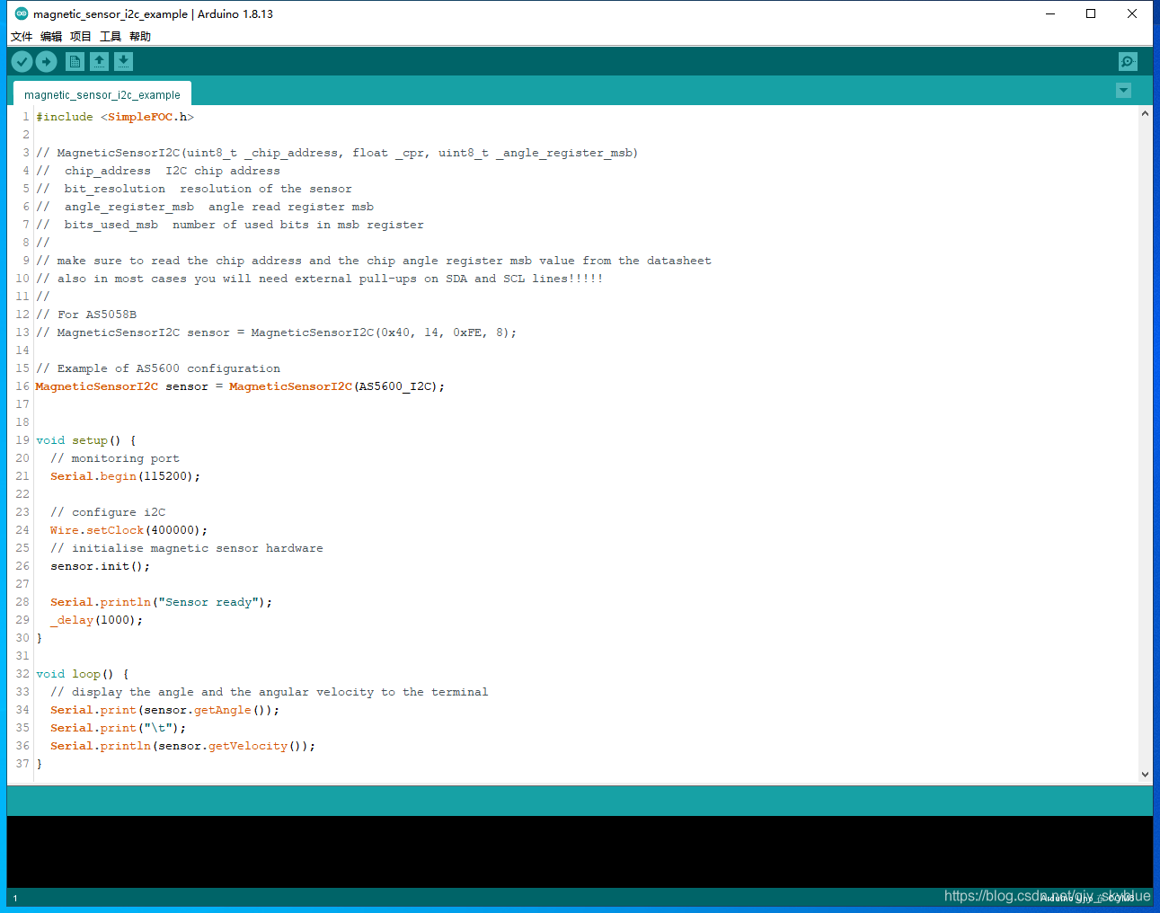
Task: Maximize the Arduino IDE window
Action: coord(1091,13)
